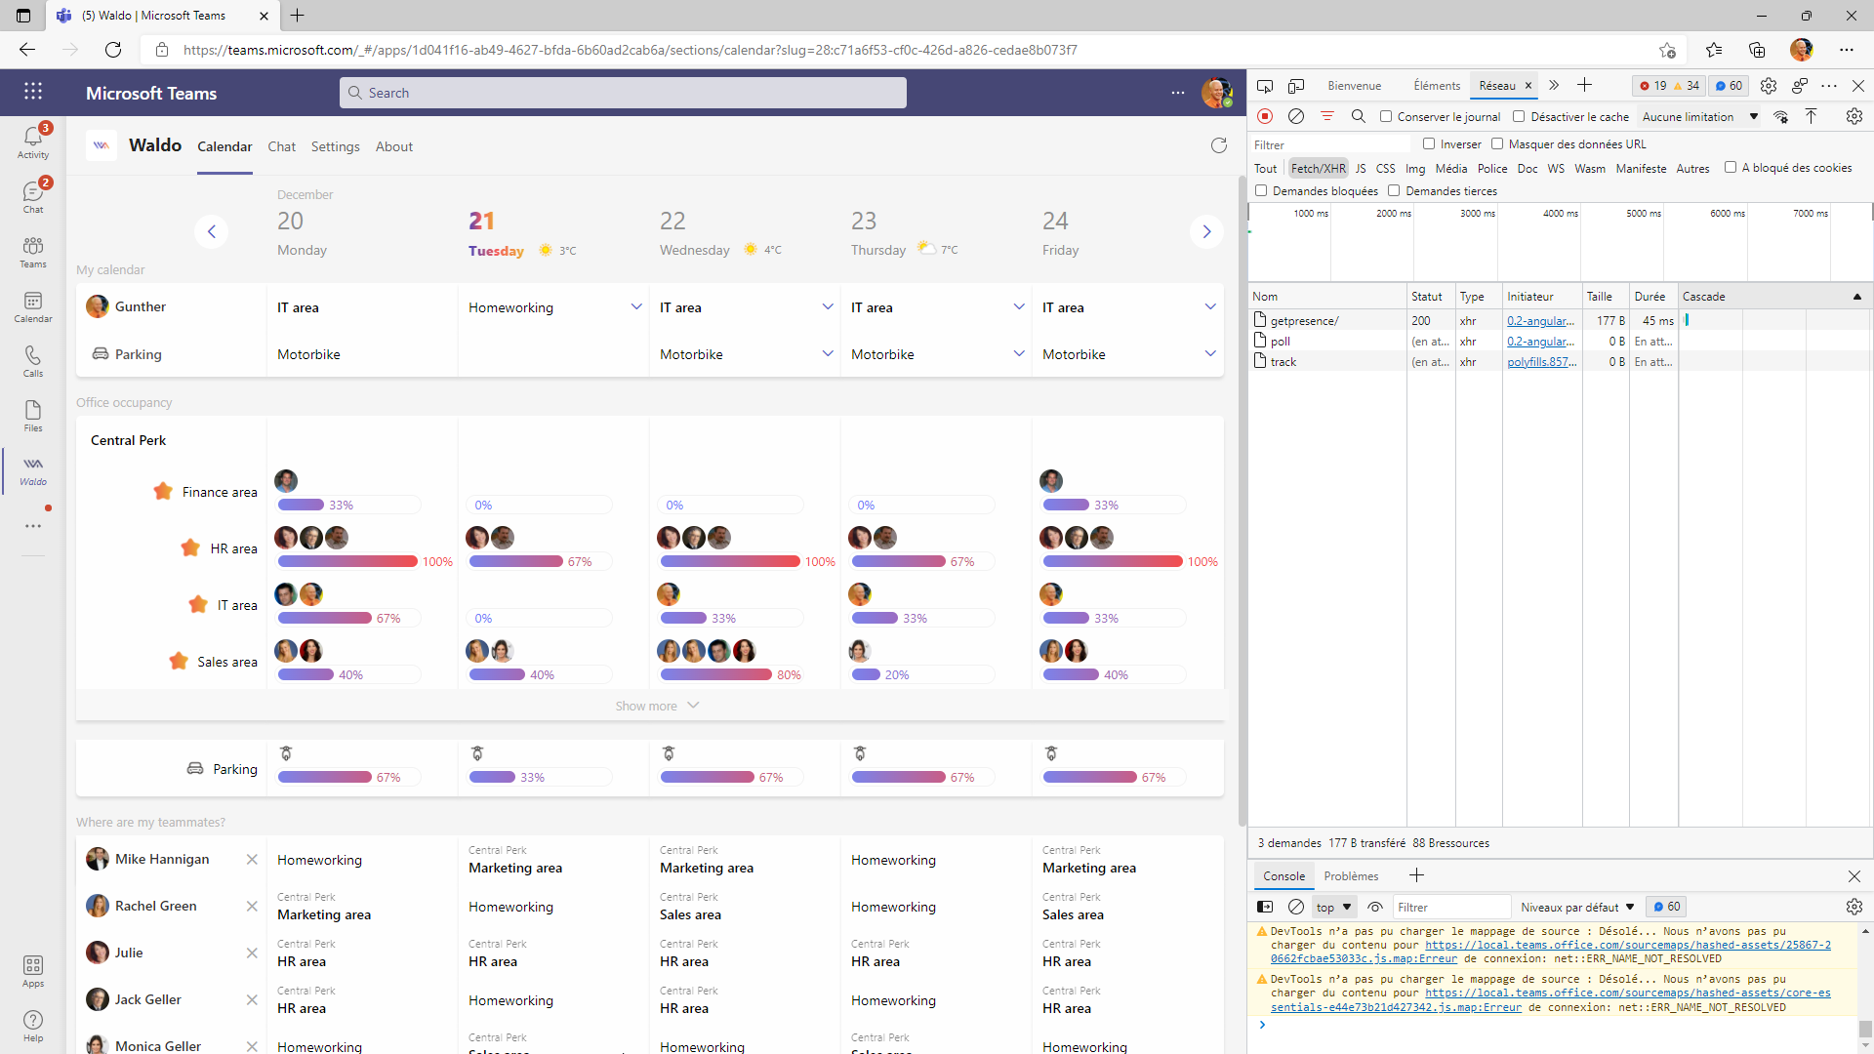The image size is (1874, 1054).
Task: Open DevTools settings gear
Action: [1769, 86]
